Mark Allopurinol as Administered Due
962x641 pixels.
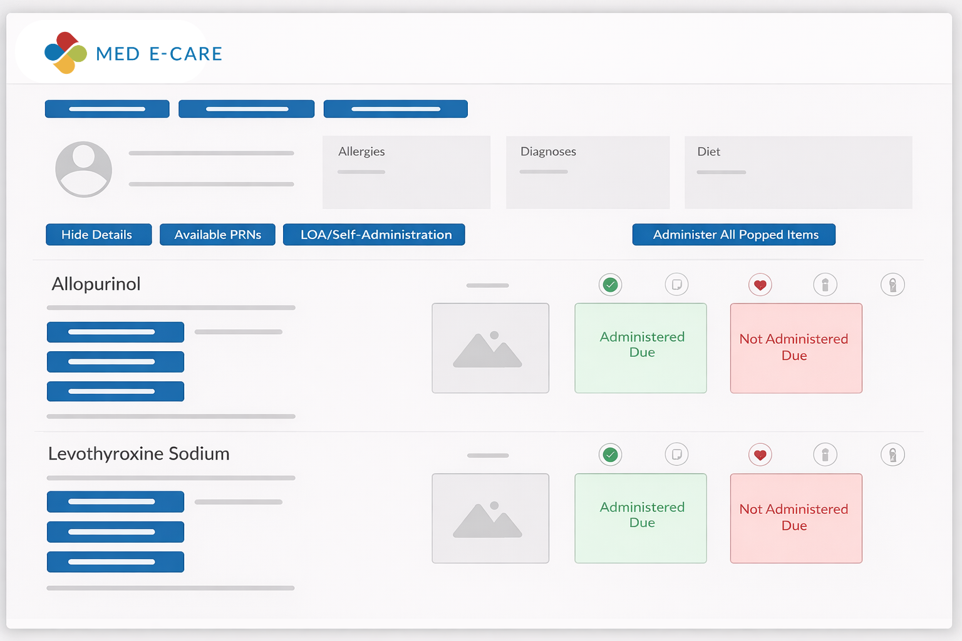tap(641, 348)
